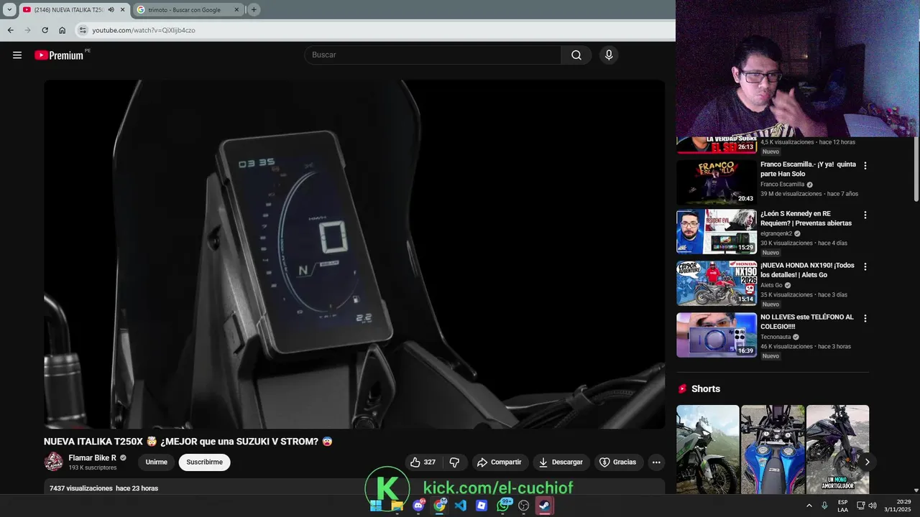Open clock showing 20:29 date panel
Screen dimensions: 920x517
898,506
